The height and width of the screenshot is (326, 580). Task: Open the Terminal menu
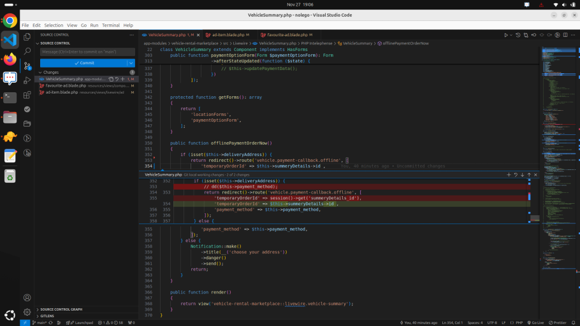110,25
